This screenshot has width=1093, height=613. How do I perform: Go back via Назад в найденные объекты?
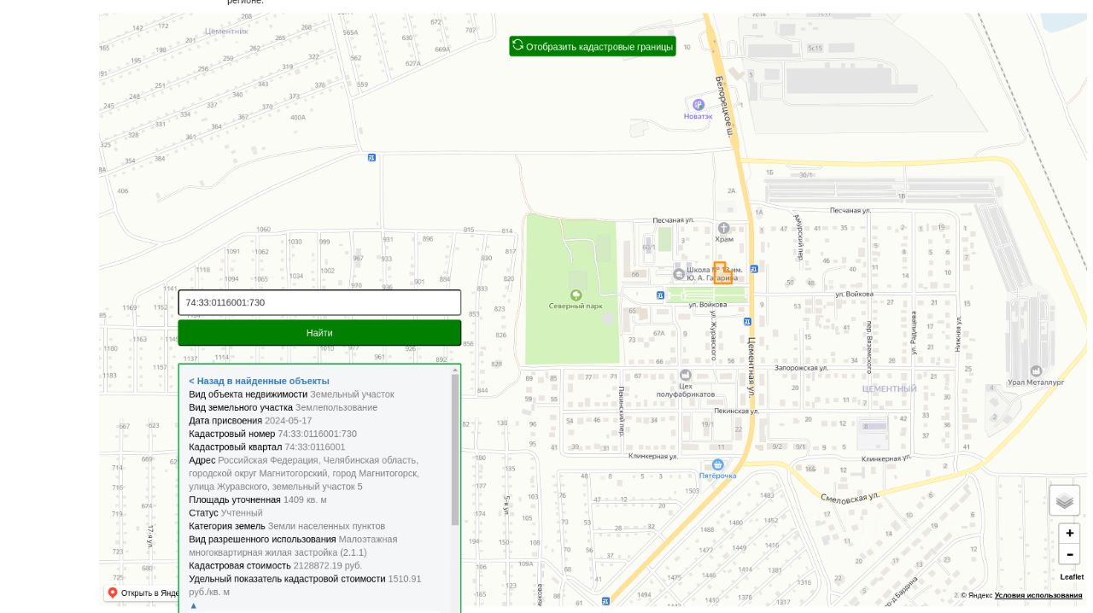[x=259, y=381]
